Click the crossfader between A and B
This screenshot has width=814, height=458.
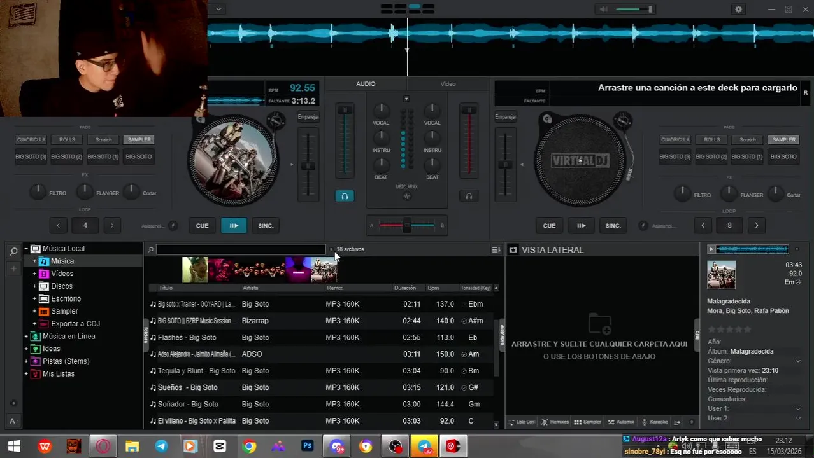(406, 225)
